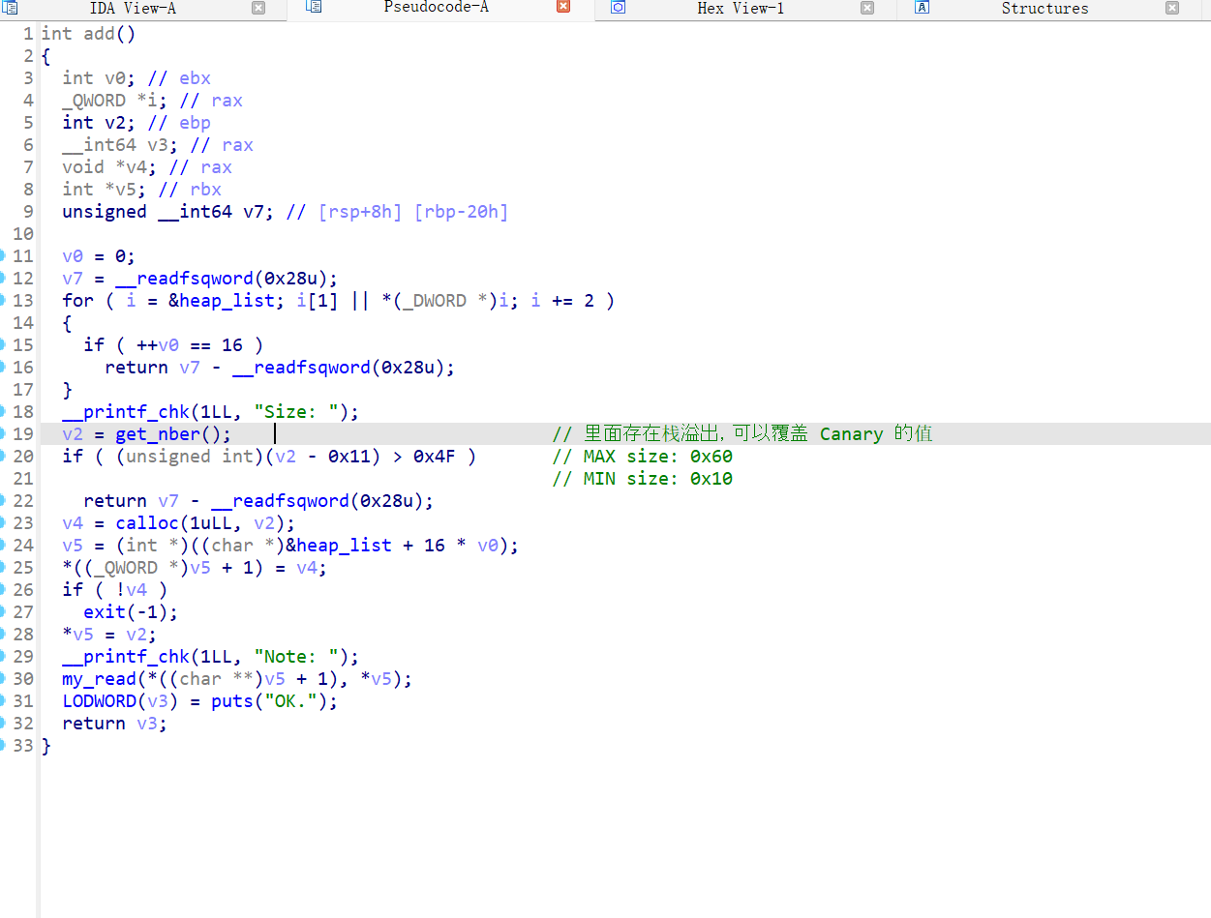The image size is (1211, 918).
Task: Click the MAX size: 0x60 comment
Action: click(x=642, y=457)
